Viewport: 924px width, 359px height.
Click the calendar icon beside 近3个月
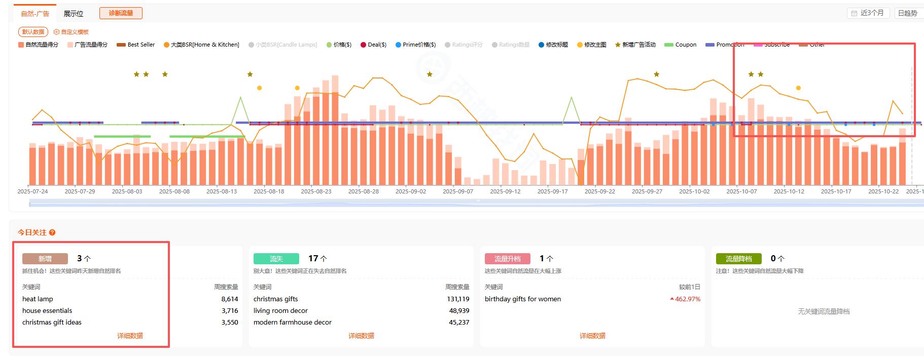click(x=854, y=13)
